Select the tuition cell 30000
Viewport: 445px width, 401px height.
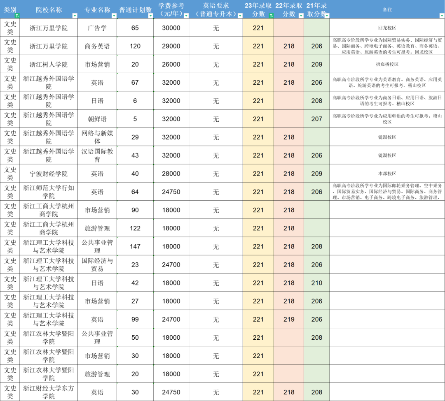(x=171, y=28)
